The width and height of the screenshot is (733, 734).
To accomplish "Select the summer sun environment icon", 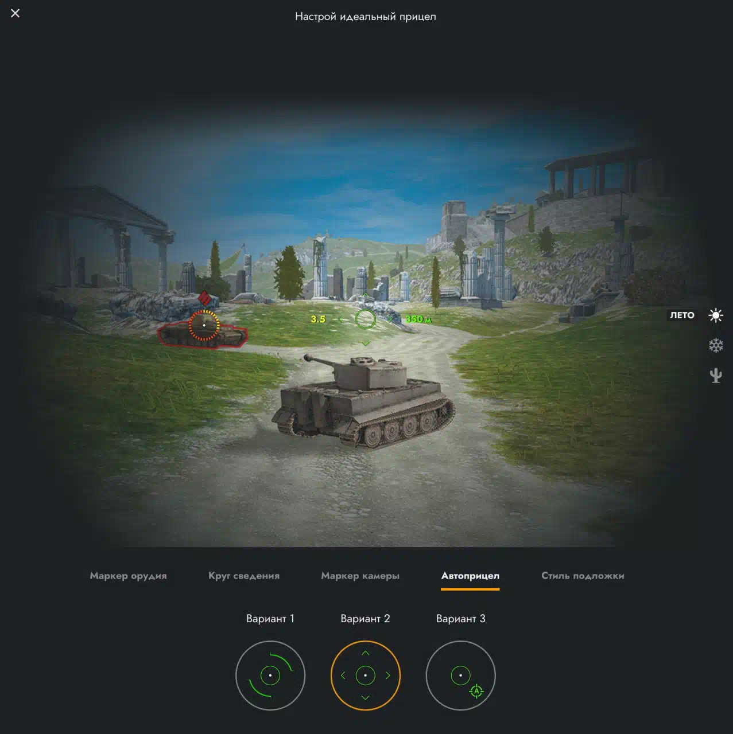I will 715,315.
